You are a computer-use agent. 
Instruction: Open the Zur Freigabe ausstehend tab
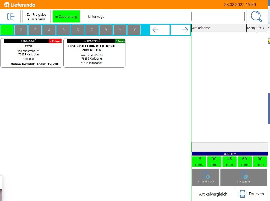36,17
